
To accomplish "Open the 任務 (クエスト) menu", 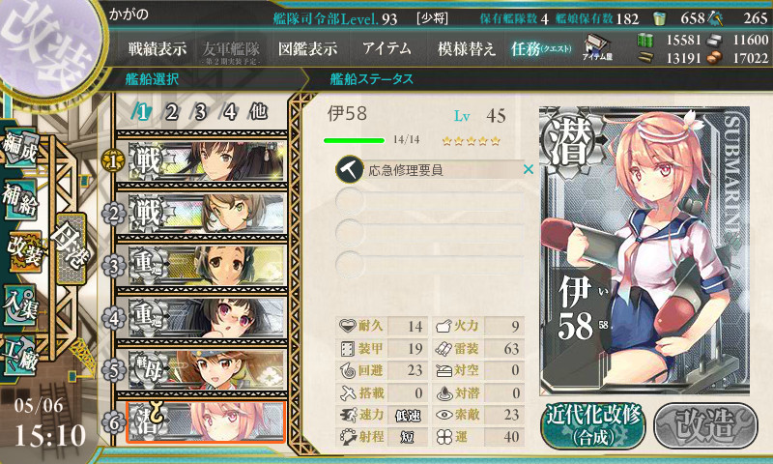I will pos(541,48).
